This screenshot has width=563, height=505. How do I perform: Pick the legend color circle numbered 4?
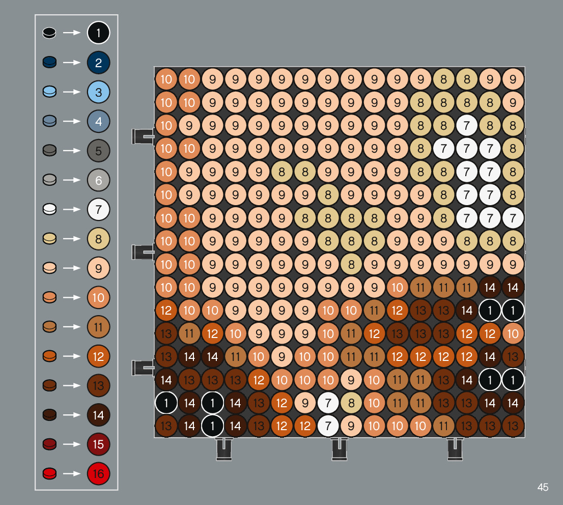click(x=98, y=122)
